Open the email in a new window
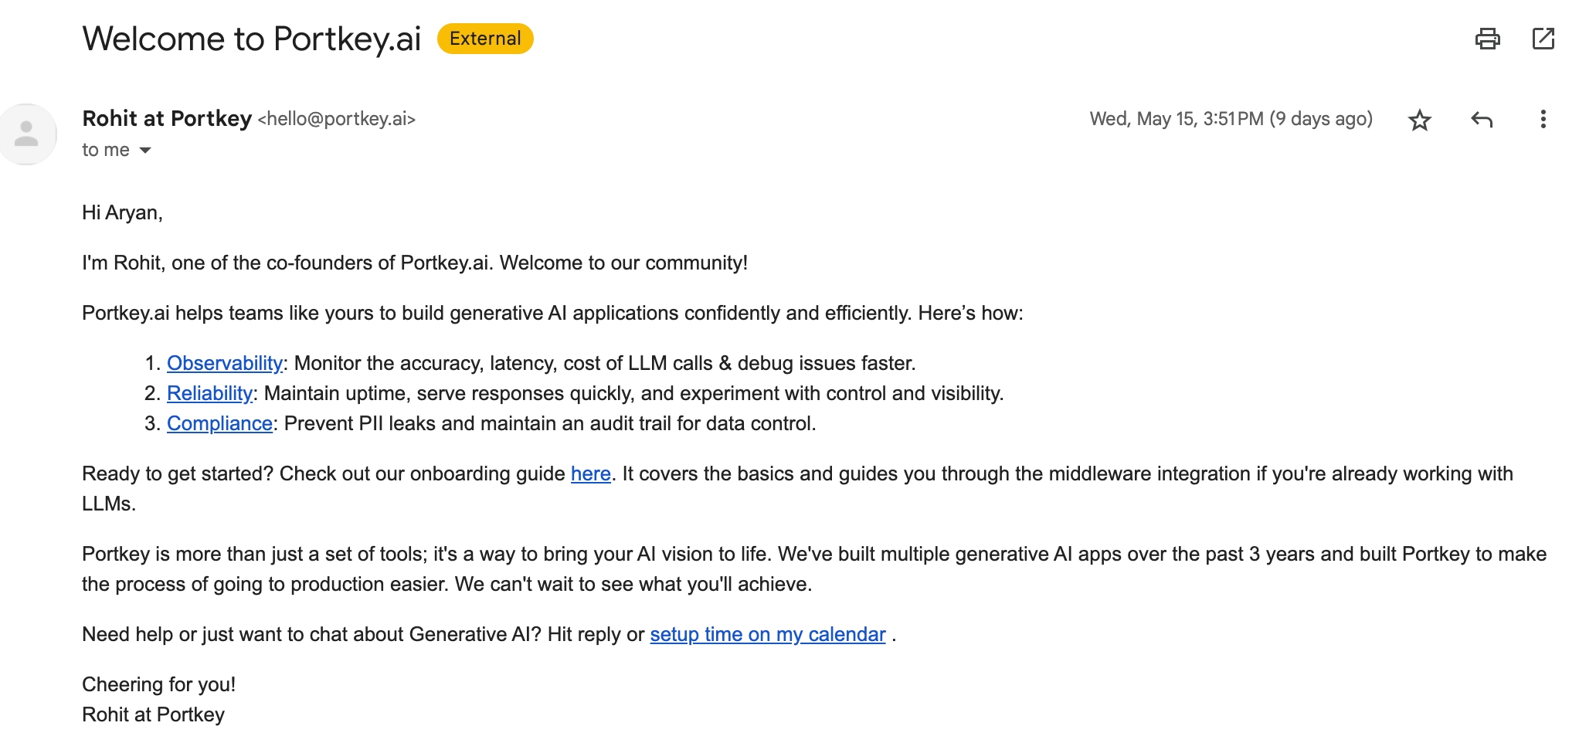1579x743 pixels. click(1543, 39)
